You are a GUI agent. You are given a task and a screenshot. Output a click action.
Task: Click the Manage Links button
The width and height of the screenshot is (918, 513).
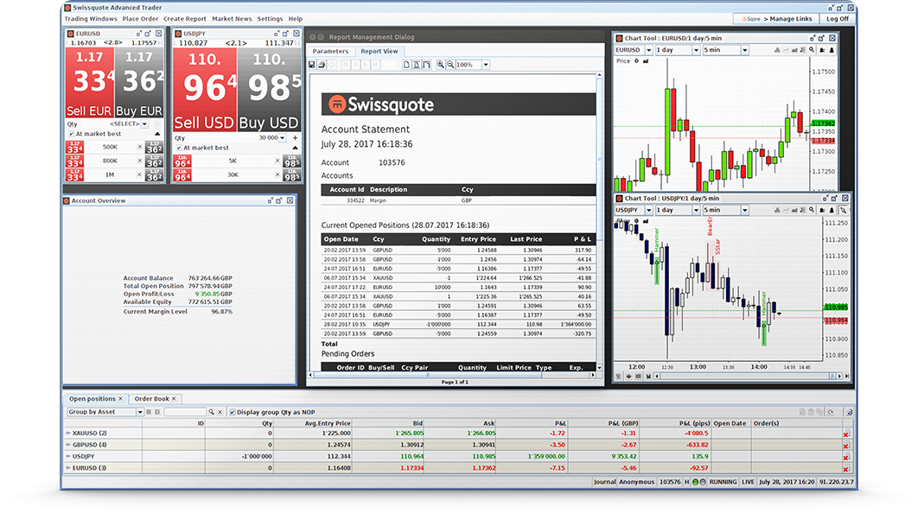(776, 19)
